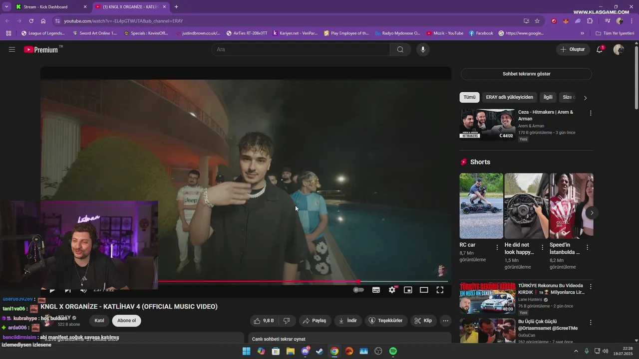The width and height of the screenshot is (639, 359).
Task: Dislike the KATLİHAV 4 video
Action: (x=287, y=321)
